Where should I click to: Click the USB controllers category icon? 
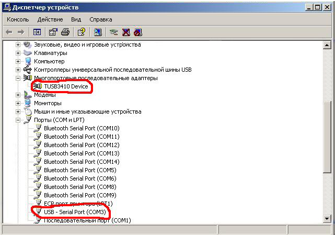(x=28, y=70)
